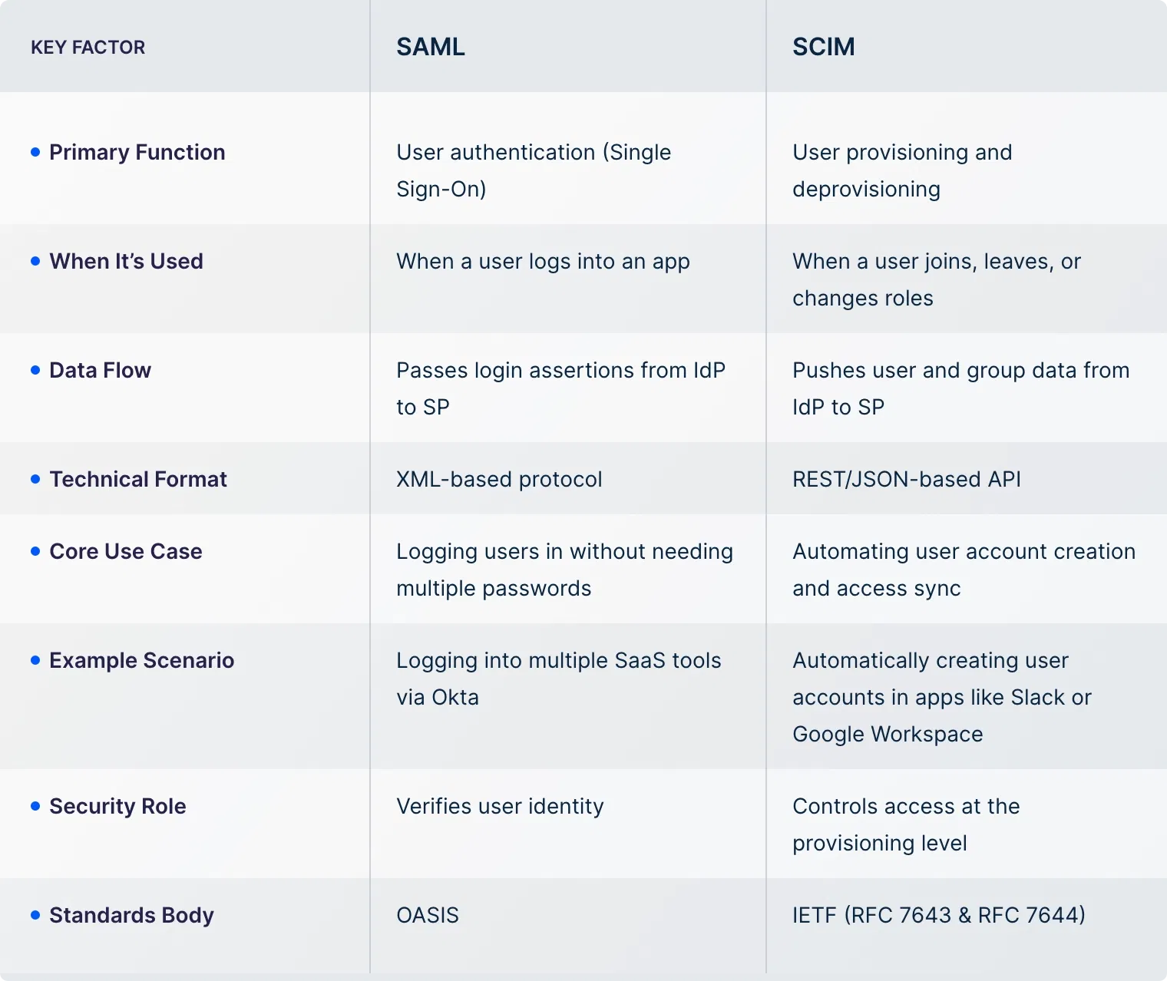Click the bullet beside Standards Body
Viewport: 1167px width, 981px height.
tap(35, 915)
